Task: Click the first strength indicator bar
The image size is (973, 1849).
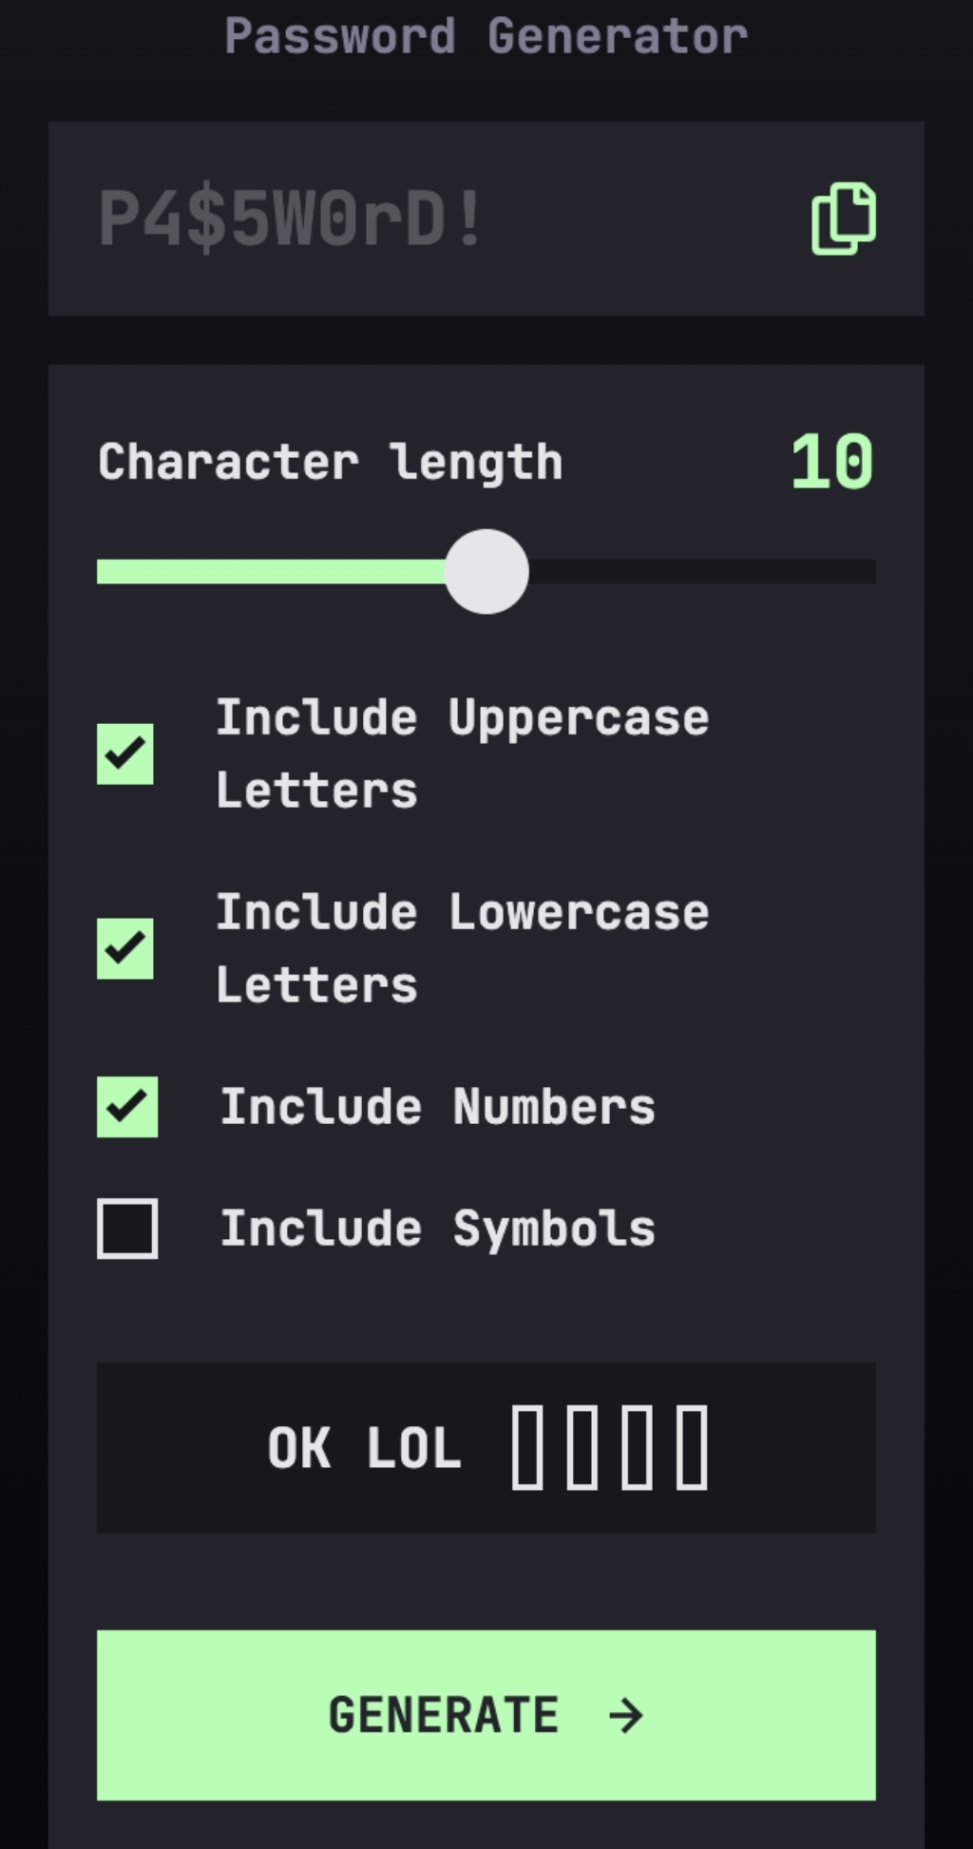Action: tap(527, 1447)
